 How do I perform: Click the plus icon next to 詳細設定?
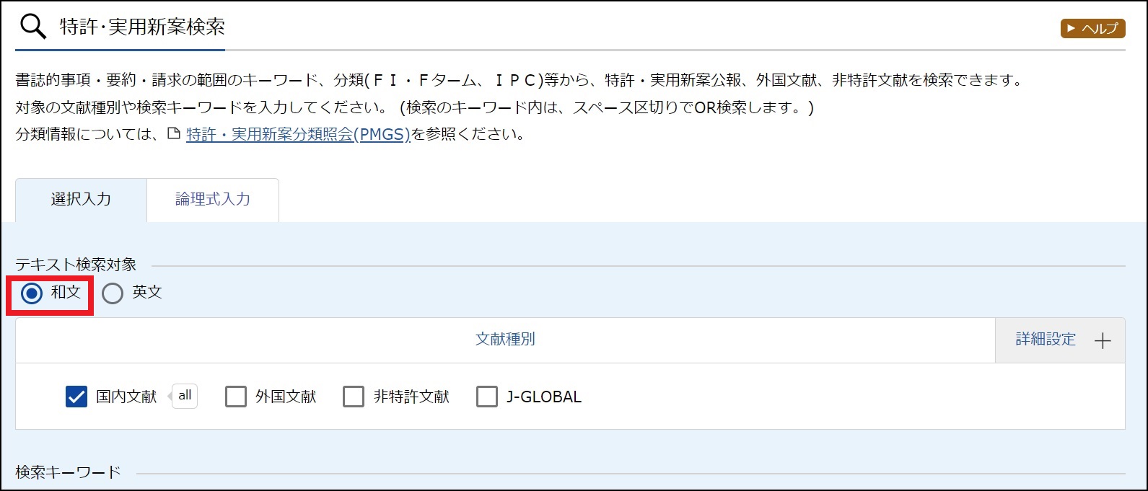tap(1103, 341)
